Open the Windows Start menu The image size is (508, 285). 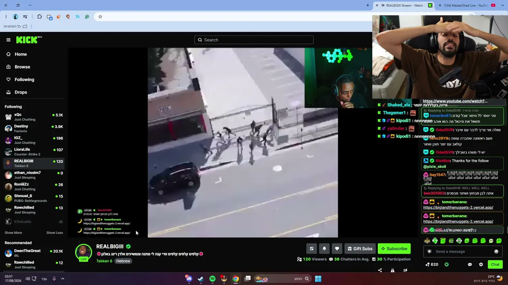(x=318, y=279)
